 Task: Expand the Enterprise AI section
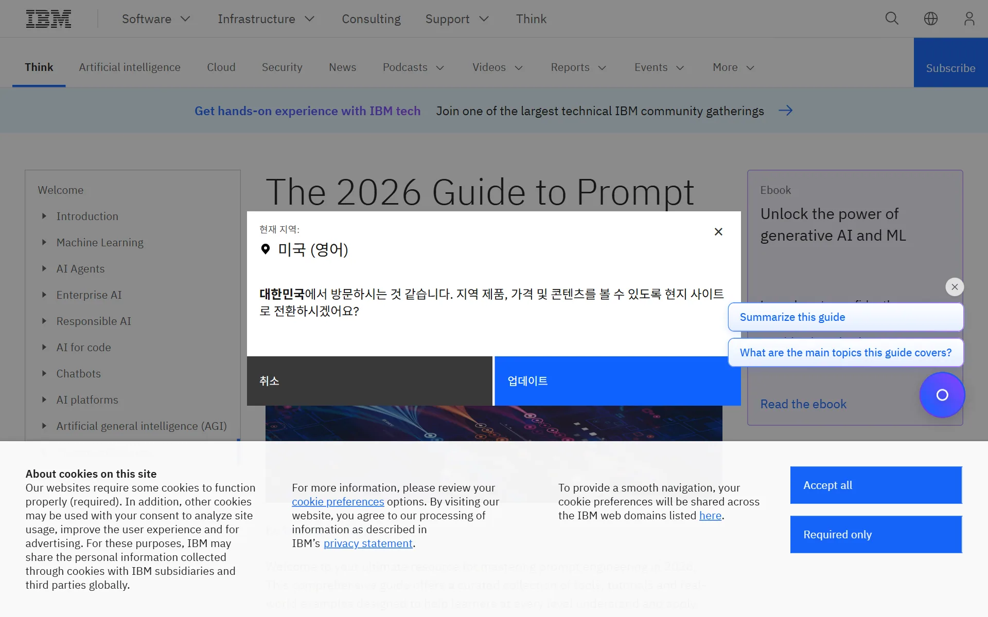click(x=44, y=295)
